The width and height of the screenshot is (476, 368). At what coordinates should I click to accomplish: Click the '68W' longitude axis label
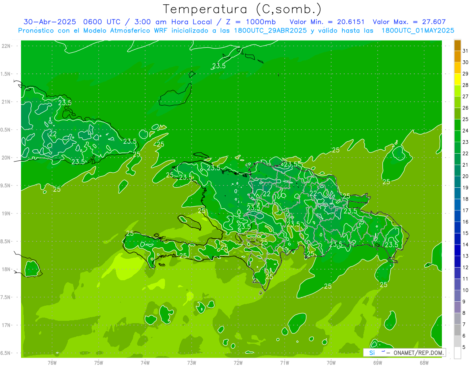[424, 362]
